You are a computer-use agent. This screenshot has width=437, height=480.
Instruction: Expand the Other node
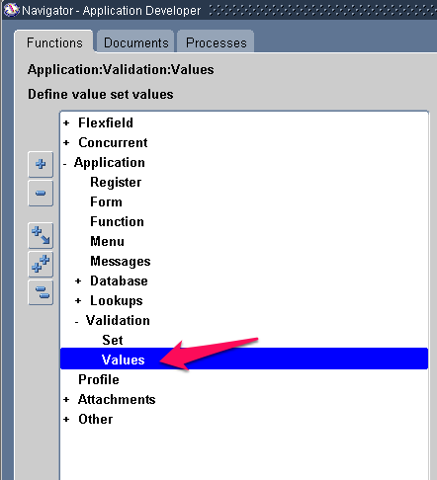coord(66,420)
